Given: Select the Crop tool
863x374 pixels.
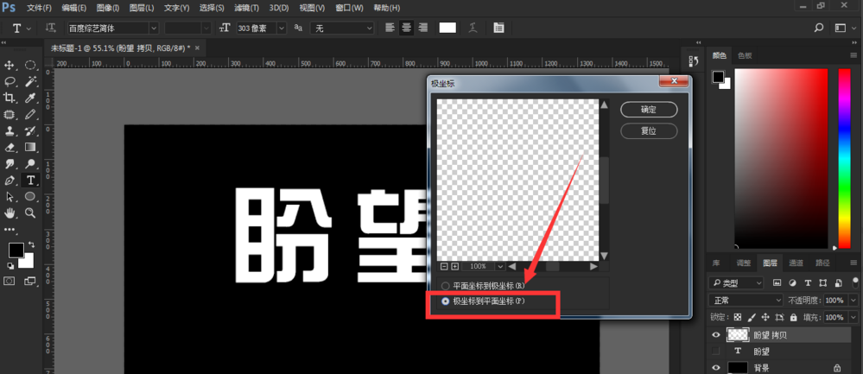Looking at the screenshot, I should click(10, 98).
